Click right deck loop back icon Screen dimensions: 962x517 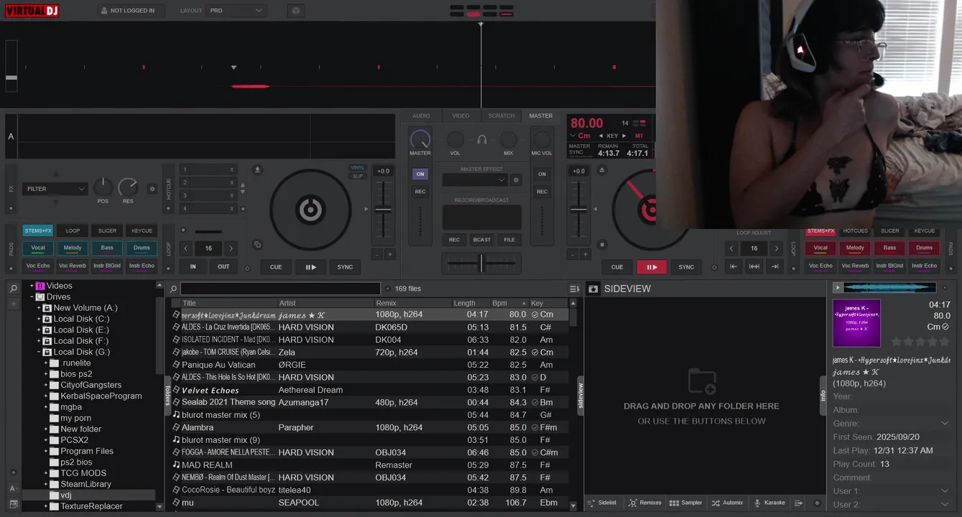(754, 266)
